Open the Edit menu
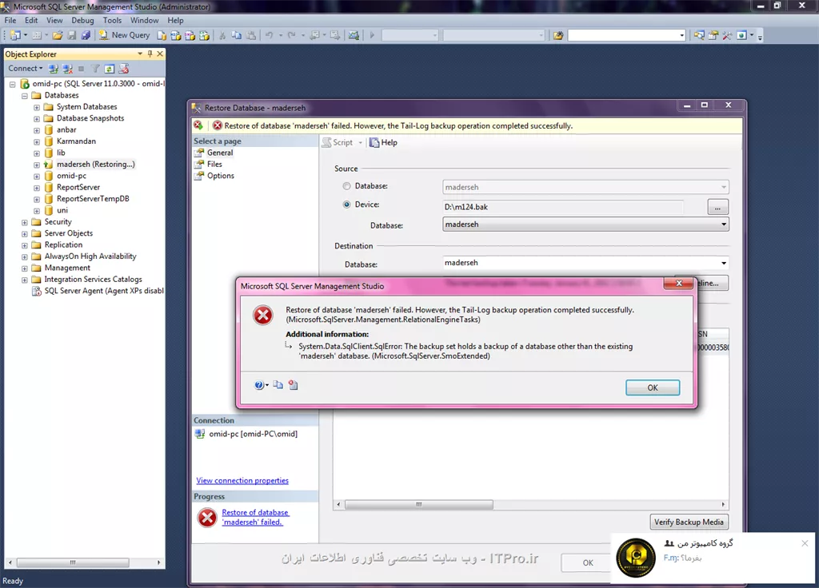This screenshot has height=588, width=819. (31, 20)
